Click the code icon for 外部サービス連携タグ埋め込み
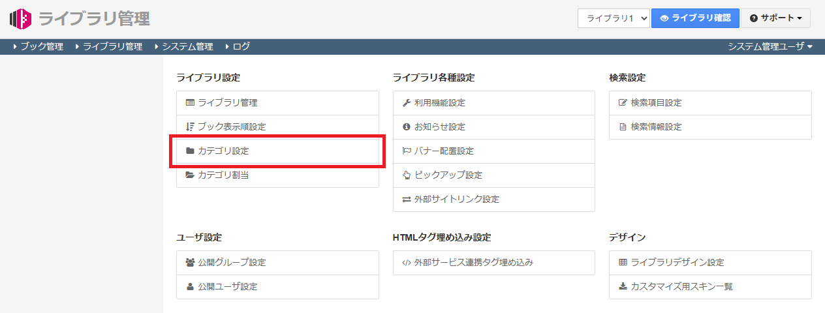Image resolution: width=825 pixels, height=313 pixels. (406, 263)
